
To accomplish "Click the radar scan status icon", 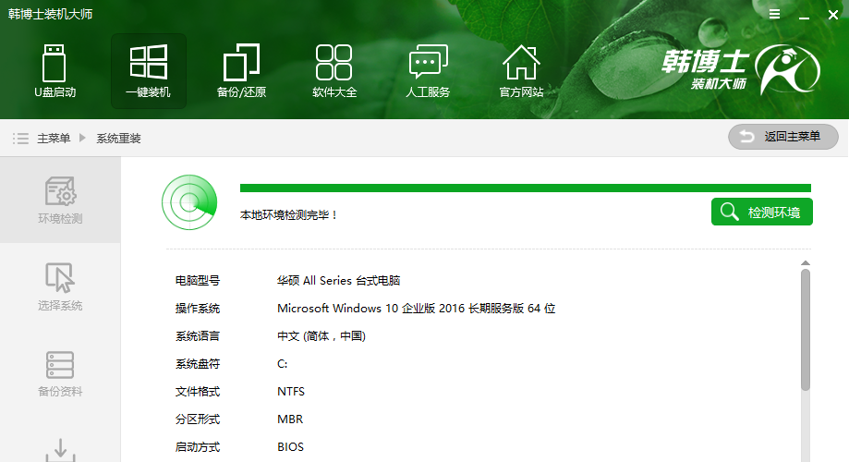I will click(189, 202).
